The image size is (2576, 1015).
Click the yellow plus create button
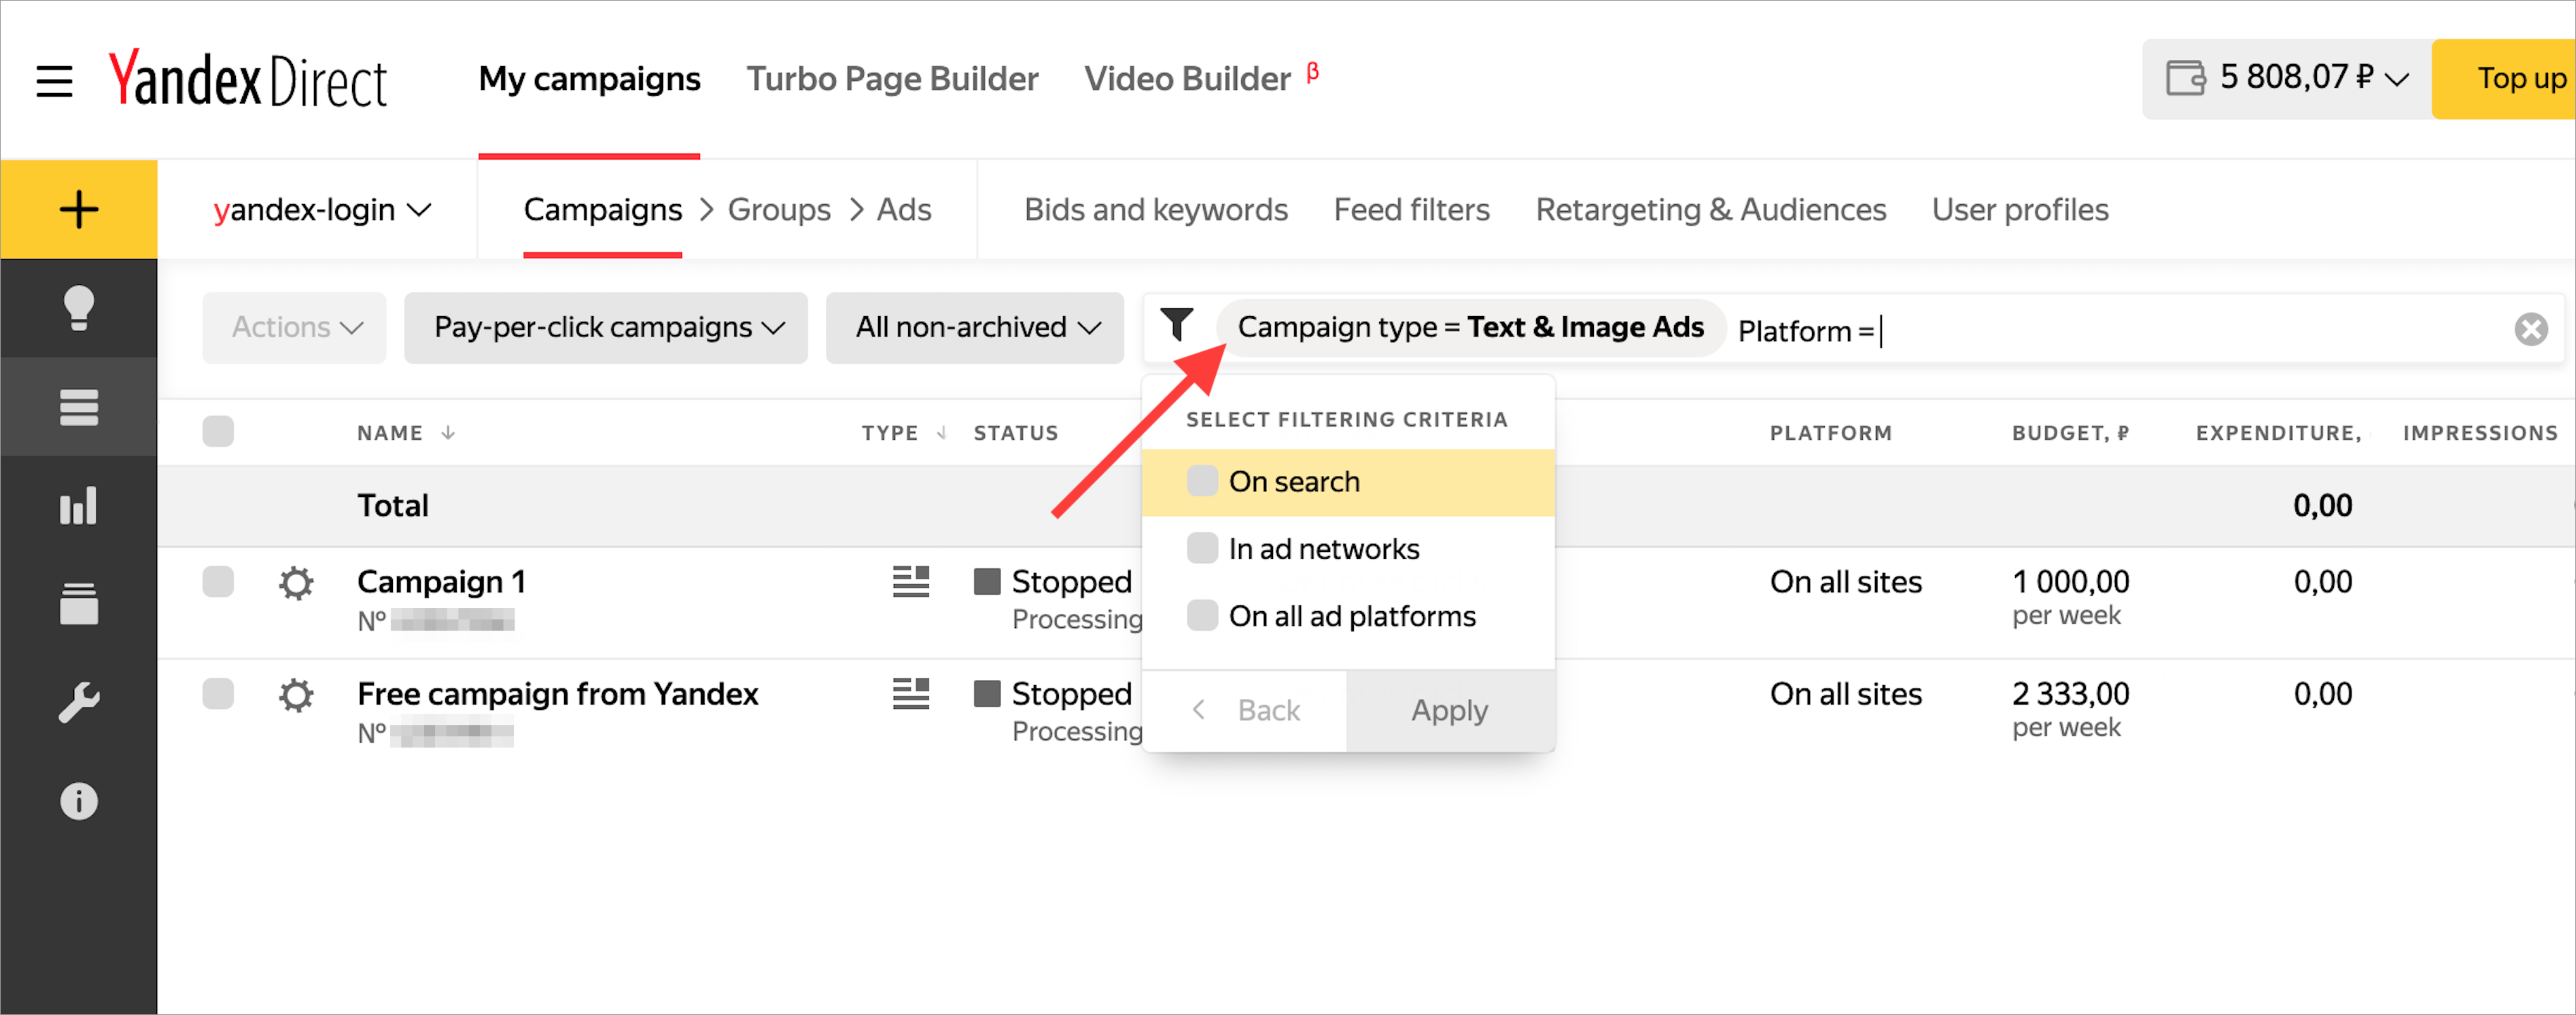coord(79,209)
